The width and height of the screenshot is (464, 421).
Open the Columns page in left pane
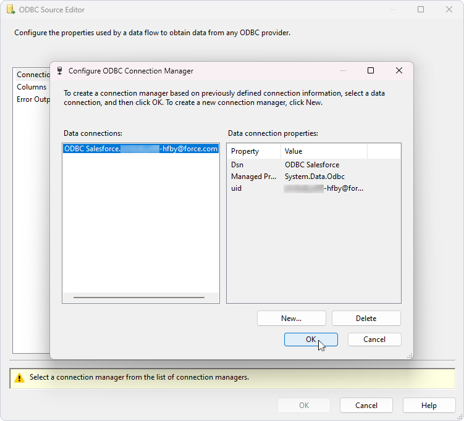(x=32, y=87)
